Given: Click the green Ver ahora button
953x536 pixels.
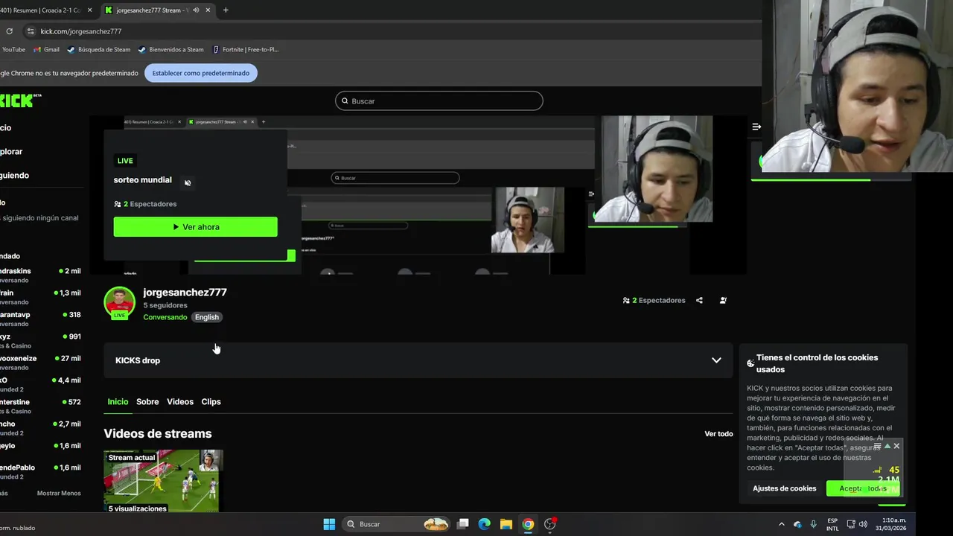Looking at the screenshot, I should [195, 227].
